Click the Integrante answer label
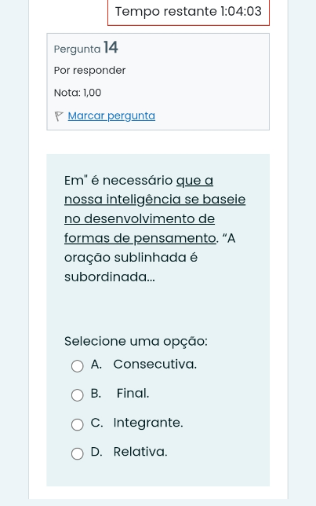316x506 pixels. click(148, 423)
